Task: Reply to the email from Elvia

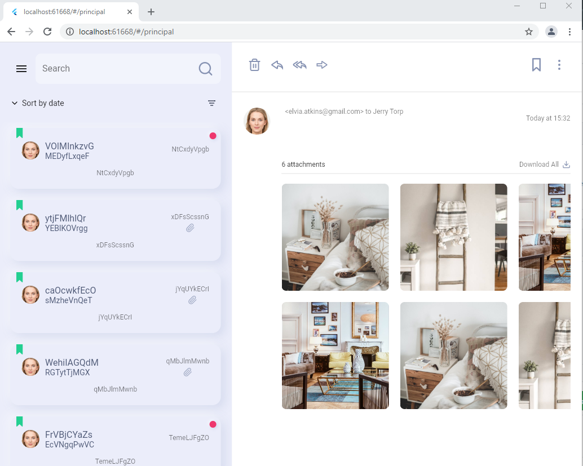Action: (x=277, y=65)
